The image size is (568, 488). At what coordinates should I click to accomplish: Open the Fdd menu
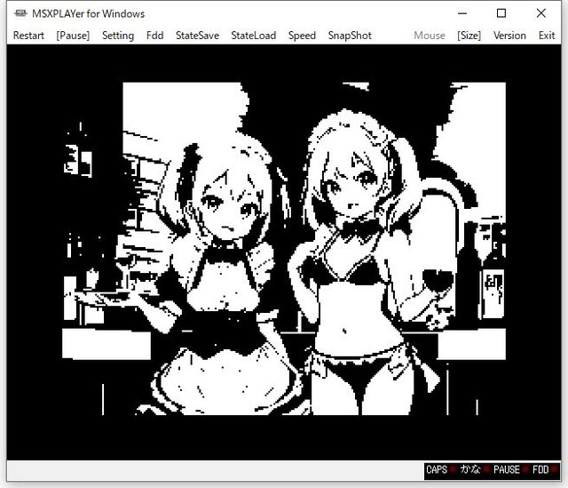click(154, 36)
